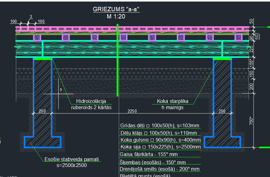Screen dimensions: 270x177
Task: Click the hatched left foundation column
Action: click(43, 94)
